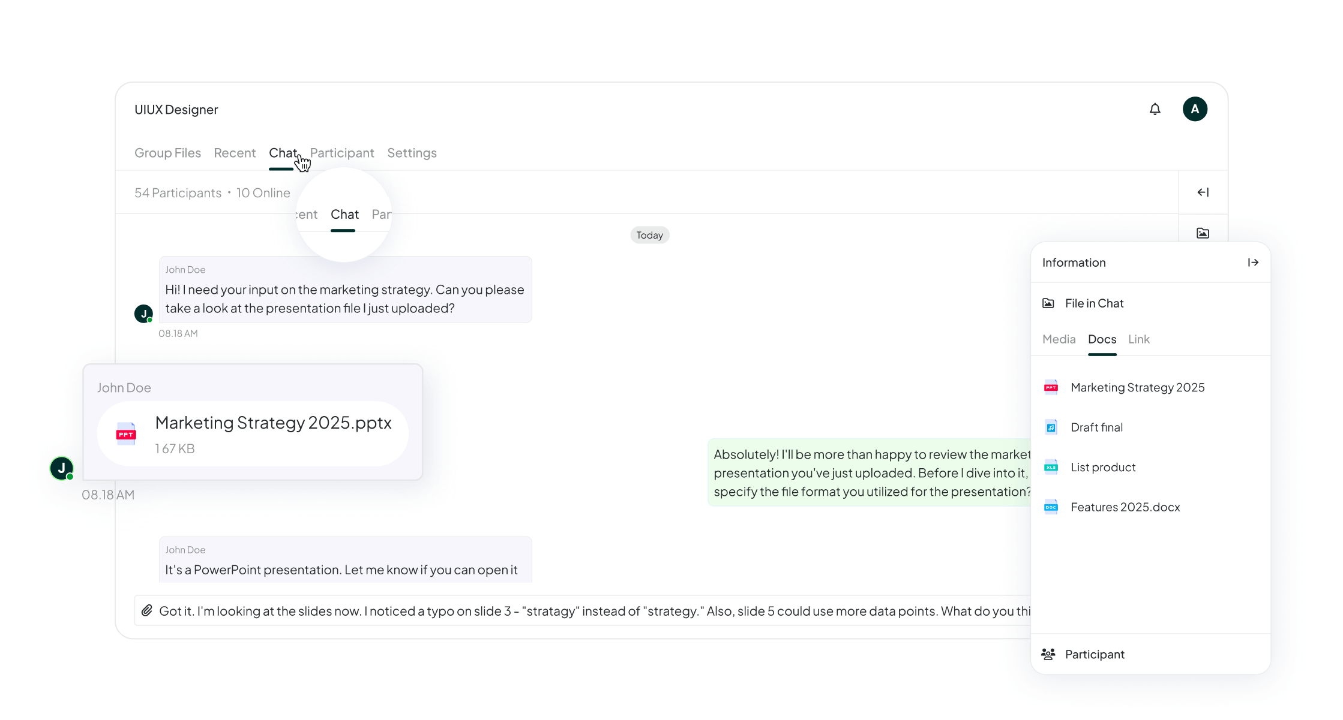Open Marketing Strategy 2025 document
Viewport: 1343px width, 720px height.
pos(1138,387)
